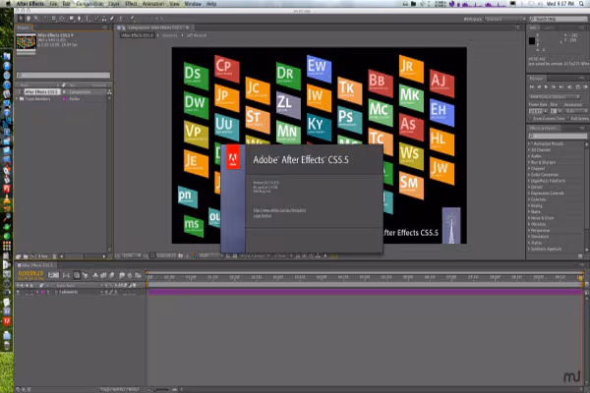Open the Effect menu
This screenshot has height=393, width=590.
click(131, 4)
